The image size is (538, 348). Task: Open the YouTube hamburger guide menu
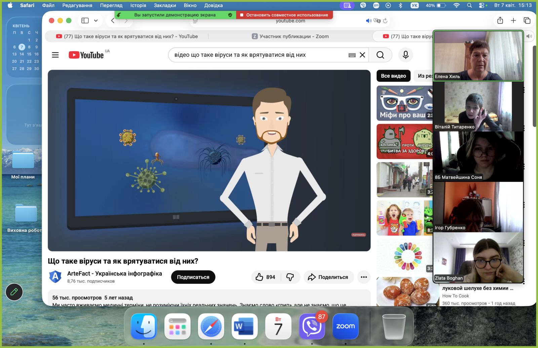[55, 55]
